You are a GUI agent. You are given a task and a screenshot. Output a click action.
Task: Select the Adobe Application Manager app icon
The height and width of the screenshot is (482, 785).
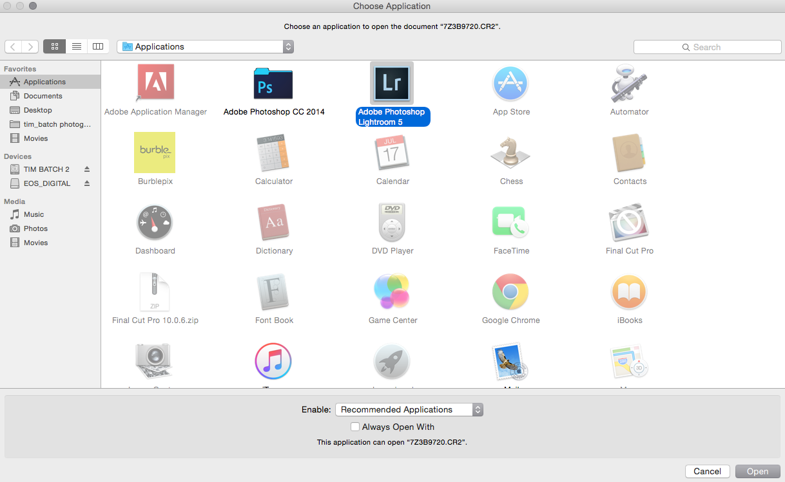click(x=155, y=82)
